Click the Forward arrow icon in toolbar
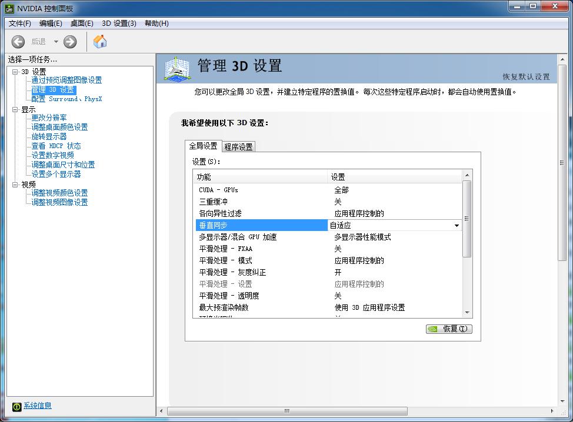The width and height of the screenshot is (573, 422). coord(70,42)
